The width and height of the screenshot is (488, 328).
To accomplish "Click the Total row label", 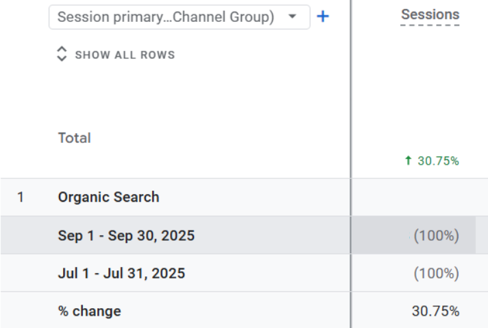I will pyautogui.click(x=74, y=138).
